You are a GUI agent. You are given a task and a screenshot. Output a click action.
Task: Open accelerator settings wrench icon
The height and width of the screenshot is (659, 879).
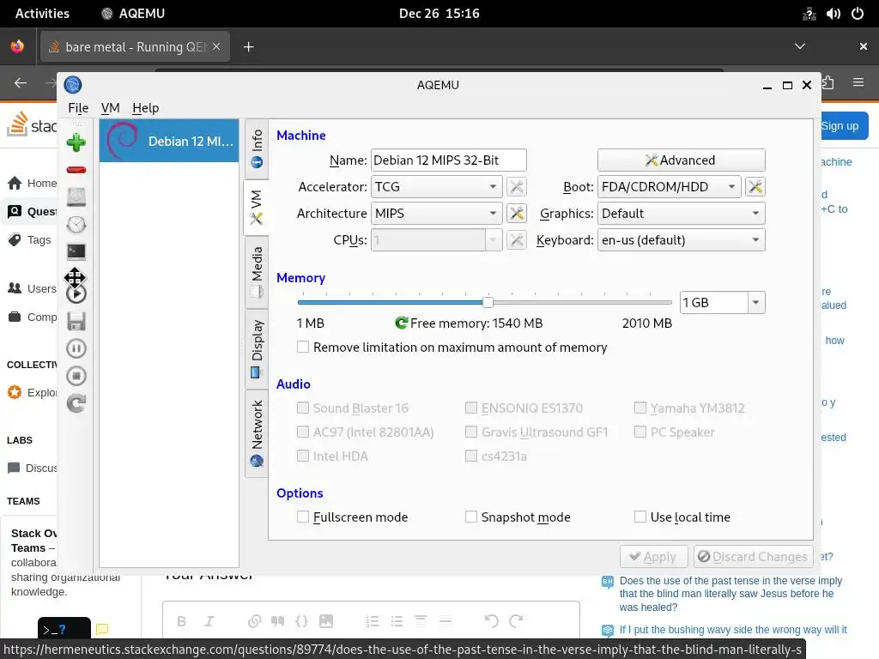pyautogui.click(x=516, y=186)
